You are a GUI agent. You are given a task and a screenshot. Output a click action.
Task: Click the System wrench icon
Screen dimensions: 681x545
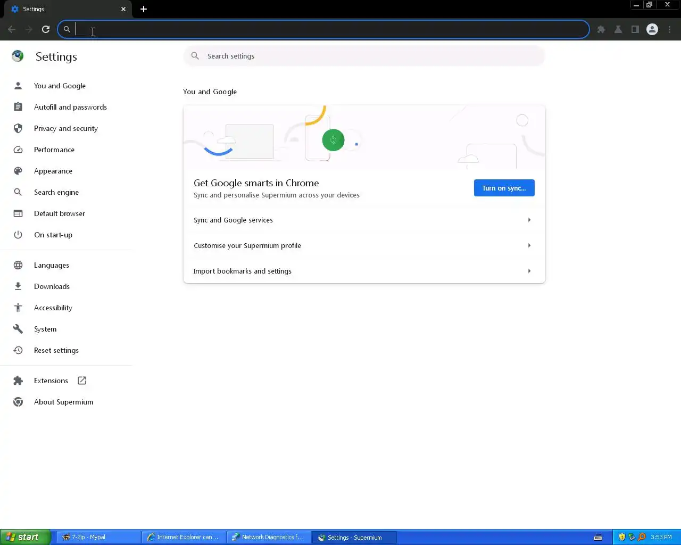tap(18, 329)
